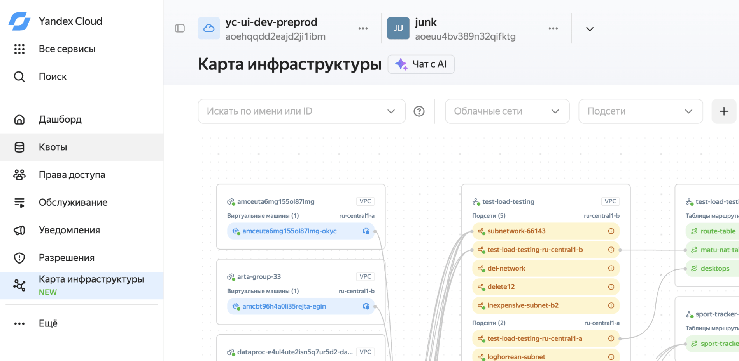This screenshot has width=739, height=361.
Task: Click amceuta6mg155ol87lmg group title
Action: click(276, 201)
